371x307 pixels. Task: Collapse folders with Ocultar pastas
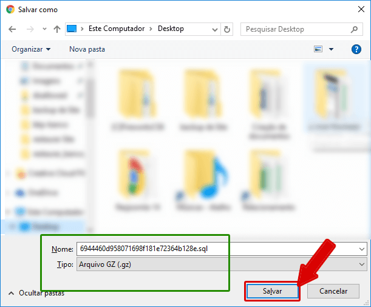point(36,293)
